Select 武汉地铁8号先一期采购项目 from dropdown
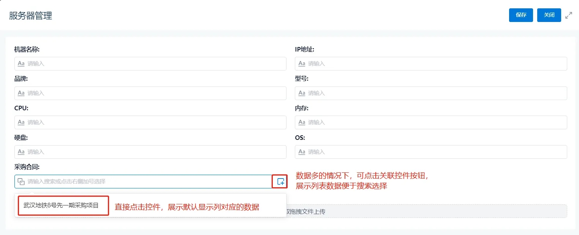Screen dimensions: 579x235 [x=61, y=205]
